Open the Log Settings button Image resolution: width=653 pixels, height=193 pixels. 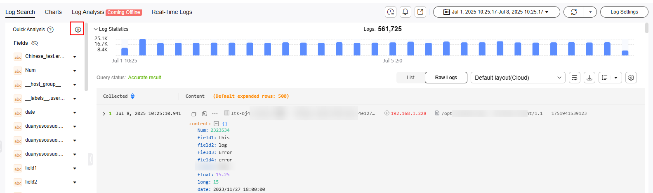(624, 12)
